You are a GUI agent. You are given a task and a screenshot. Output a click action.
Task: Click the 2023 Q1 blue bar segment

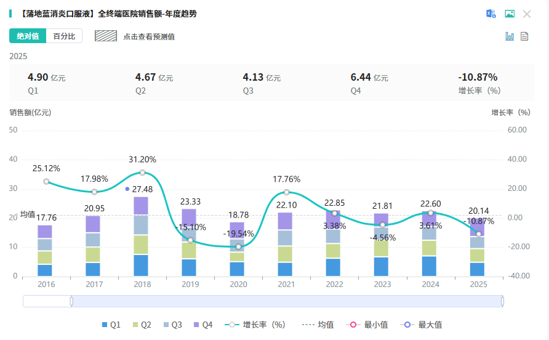(x=381, y=266)
